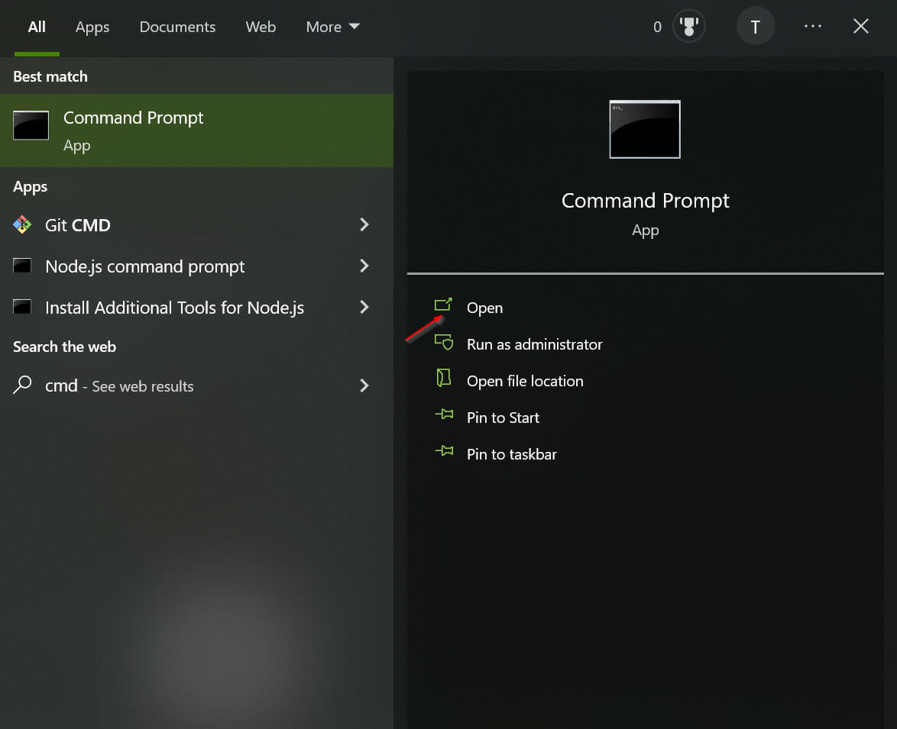897x729 pixels.
Task: Open the account avatar labeled T
Action: [x=755, y=26]
